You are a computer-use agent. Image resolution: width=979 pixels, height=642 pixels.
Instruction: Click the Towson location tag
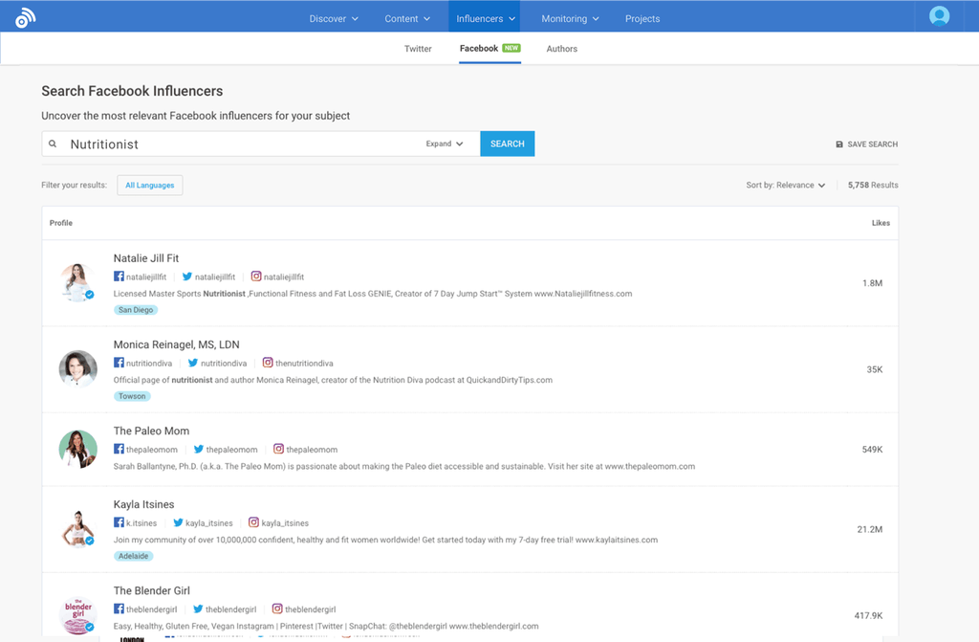click(132, 396)
